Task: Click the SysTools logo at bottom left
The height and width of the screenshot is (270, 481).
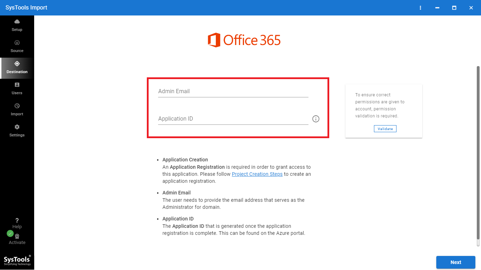Action: pyautogui.click(x=17, y=260)
